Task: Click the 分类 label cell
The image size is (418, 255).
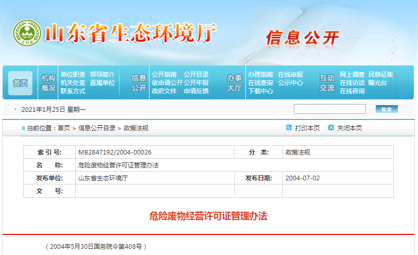Action: pyautogui.click(x=259, y=152)
